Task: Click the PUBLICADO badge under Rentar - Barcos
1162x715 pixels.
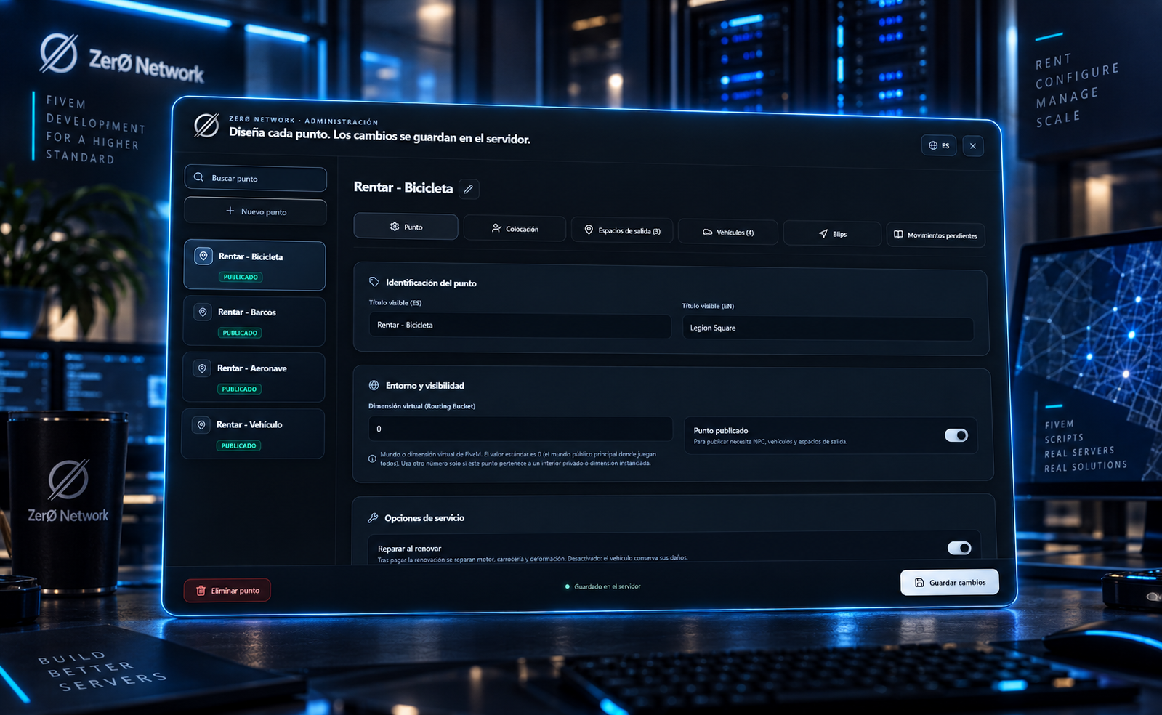Action: [x=240, y=333]
